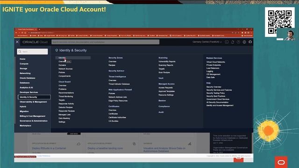299x168 pixels.
Task: Select Identity & Security in the navigation menu
Action: [x=34, y=97]
